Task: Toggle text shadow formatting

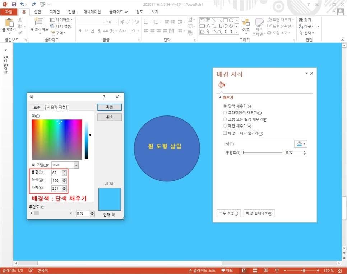Action: (x=99, y=31)
